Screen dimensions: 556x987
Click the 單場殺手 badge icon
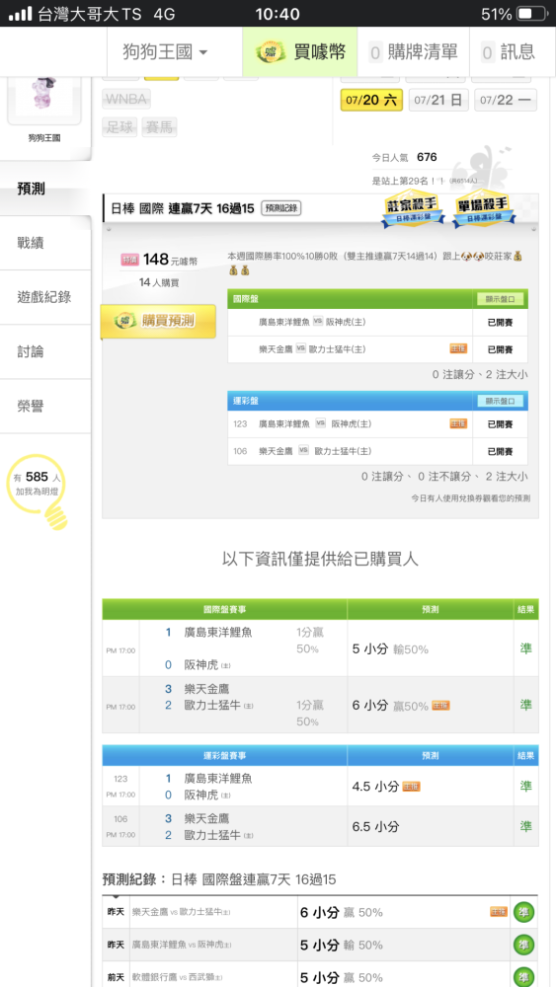coord(484,210)
